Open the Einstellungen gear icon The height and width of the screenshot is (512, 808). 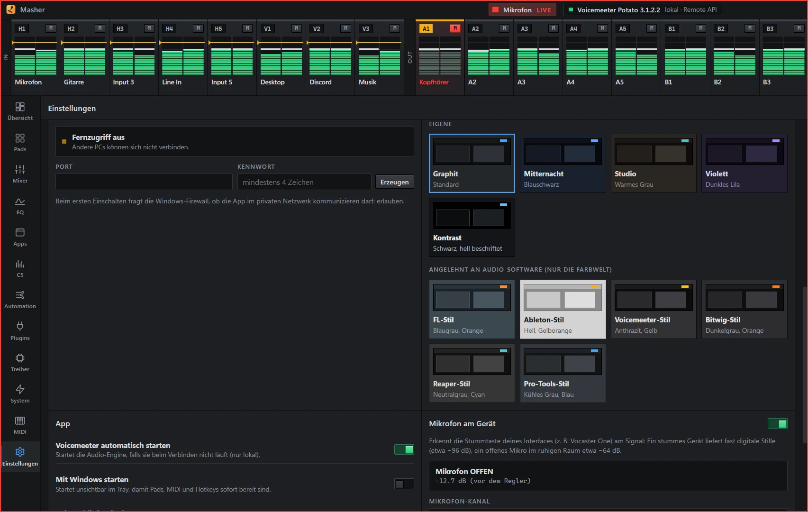point(20,452)
